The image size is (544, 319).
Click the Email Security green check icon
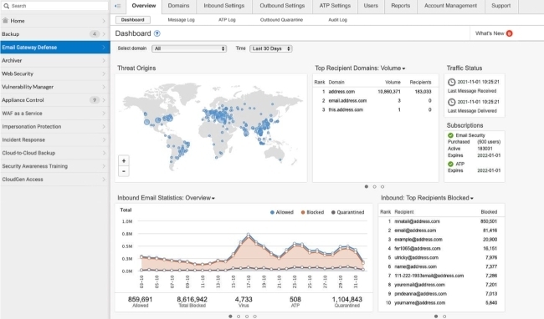(x=450, y=135)
